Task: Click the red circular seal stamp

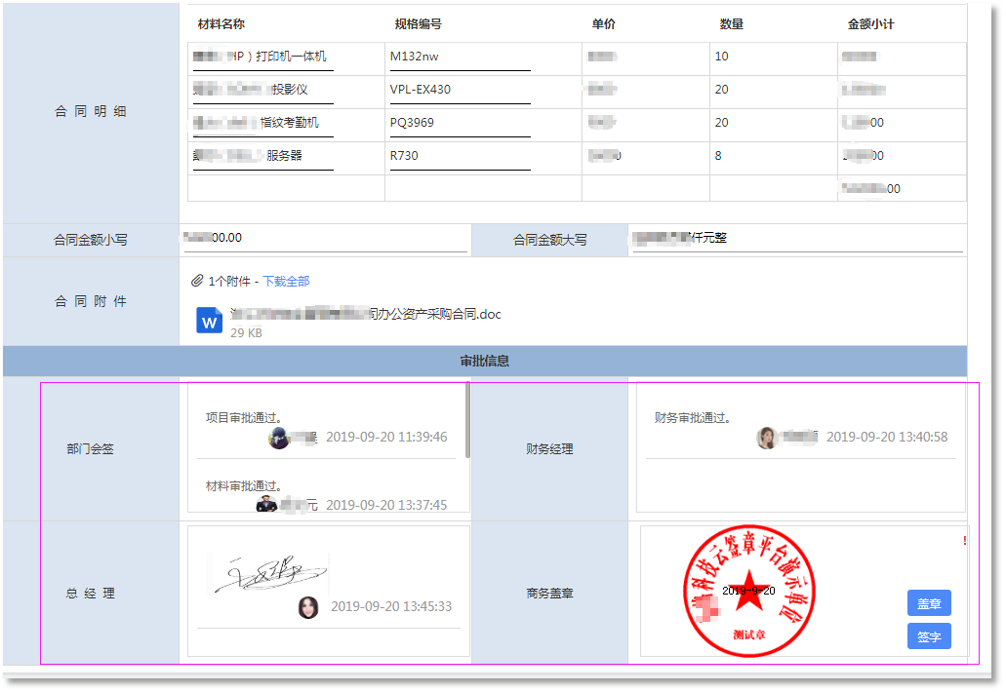Action: click(748, 592)
